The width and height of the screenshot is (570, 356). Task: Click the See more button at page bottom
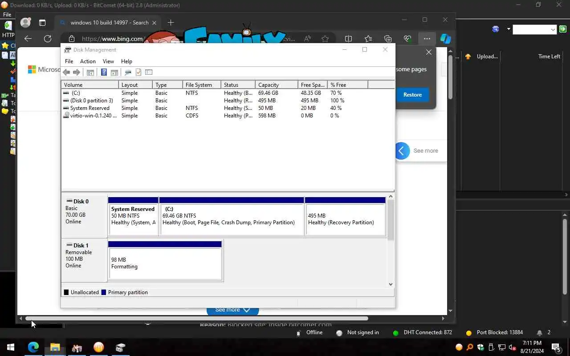pyautogui.click(x=232, y=310)
